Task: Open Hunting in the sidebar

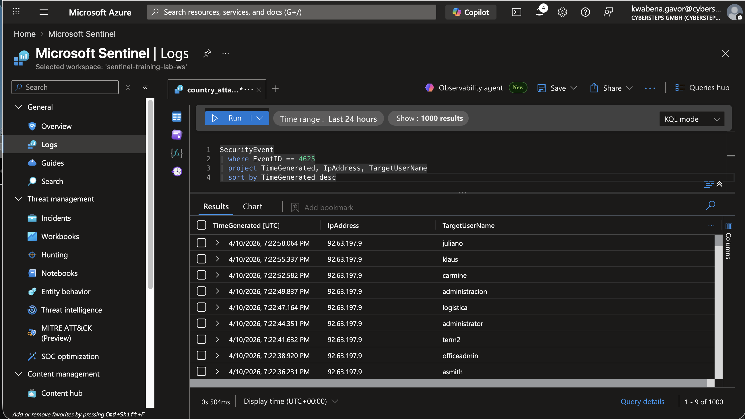Action: 54,255
